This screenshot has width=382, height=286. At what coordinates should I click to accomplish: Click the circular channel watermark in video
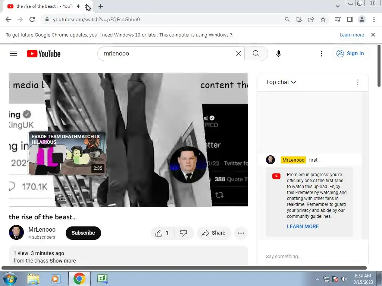[x=188, y=164]
